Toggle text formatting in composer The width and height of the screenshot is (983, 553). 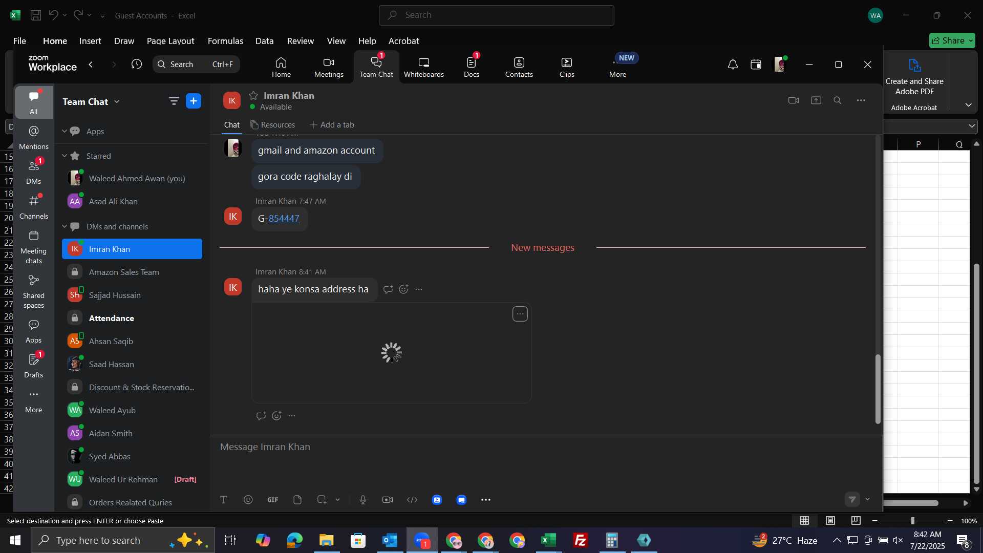[x=224, y=500]
